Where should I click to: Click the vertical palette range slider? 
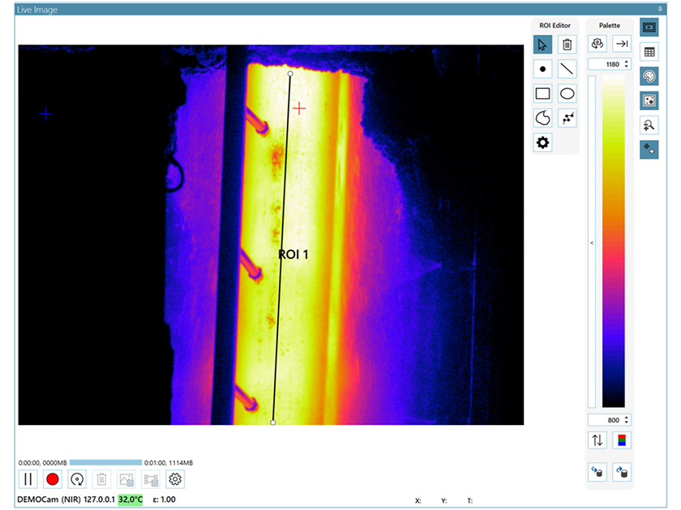(x=592, y=241)
